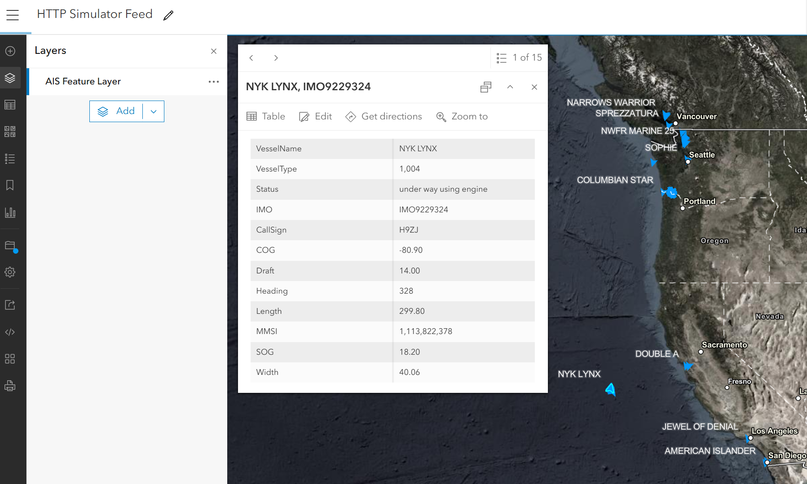Select the SOG value 18.20

coord(410,352)
